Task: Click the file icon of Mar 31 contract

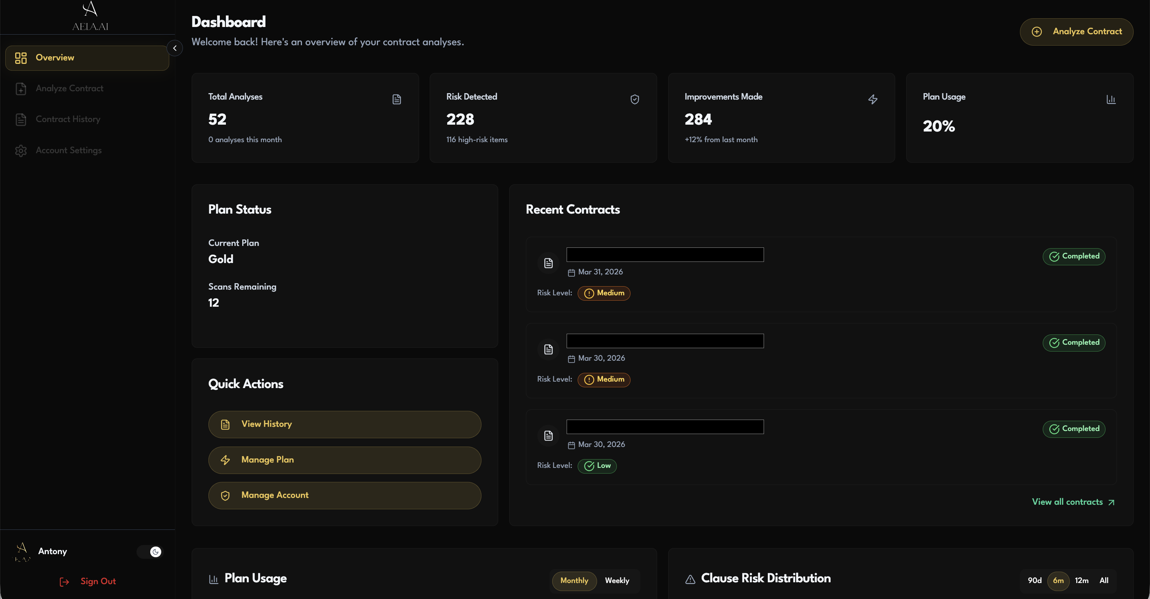Action: 548,263
